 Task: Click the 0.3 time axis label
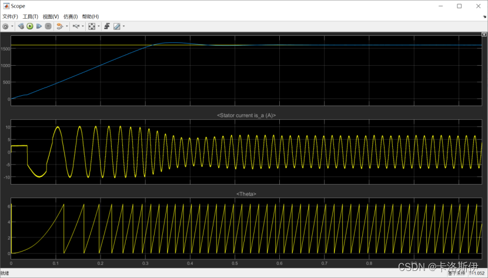(145, 263)
